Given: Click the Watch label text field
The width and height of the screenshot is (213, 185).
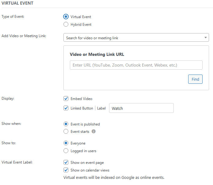Looking at the screenshot, I should pos(141,108).
